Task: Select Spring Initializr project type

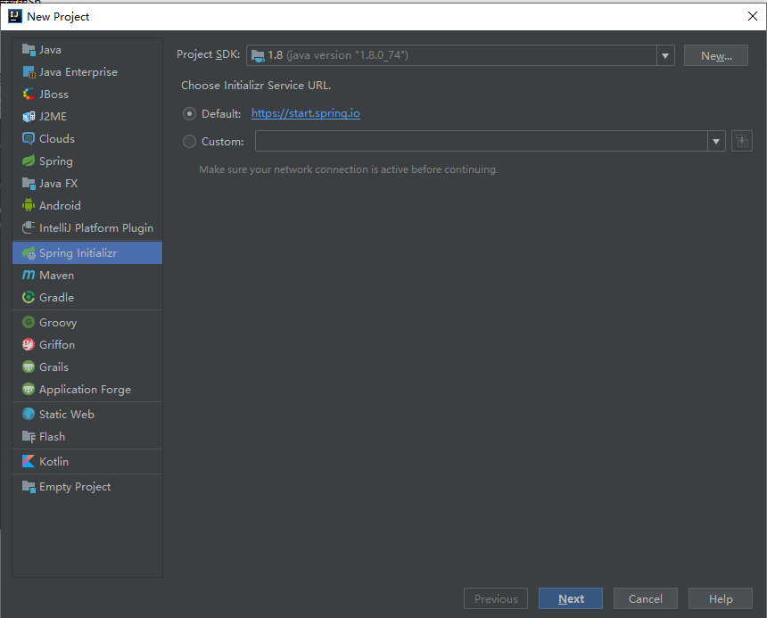Action: tap(87, 252)
